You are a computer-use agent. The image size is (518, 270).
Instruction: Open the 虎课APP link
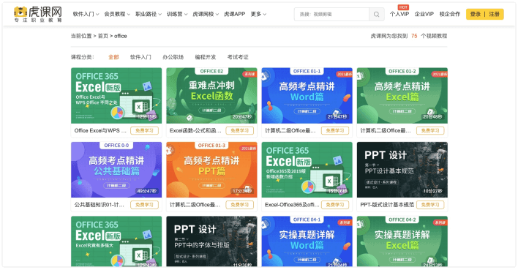pyautogui.click(x=235, y=14)
